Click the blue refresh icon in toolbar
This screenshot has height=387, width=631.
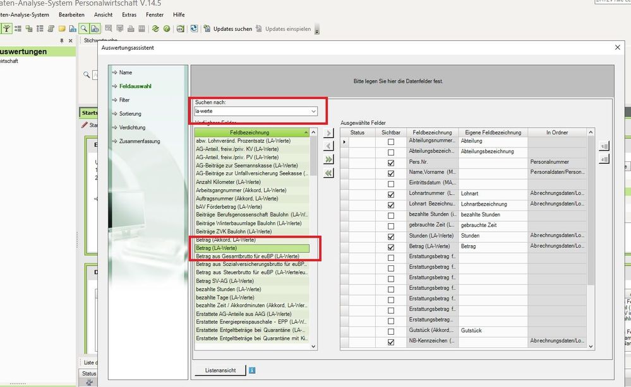(194, 29)
